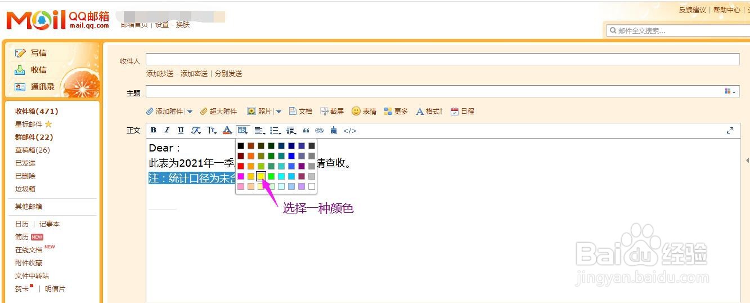Open 反馈建议 feedback link

tap(693, 10)
